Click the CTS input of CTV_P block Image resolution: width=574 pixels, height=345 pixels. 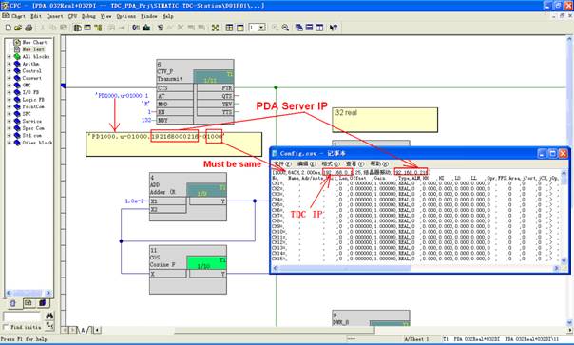pos(175,87)
